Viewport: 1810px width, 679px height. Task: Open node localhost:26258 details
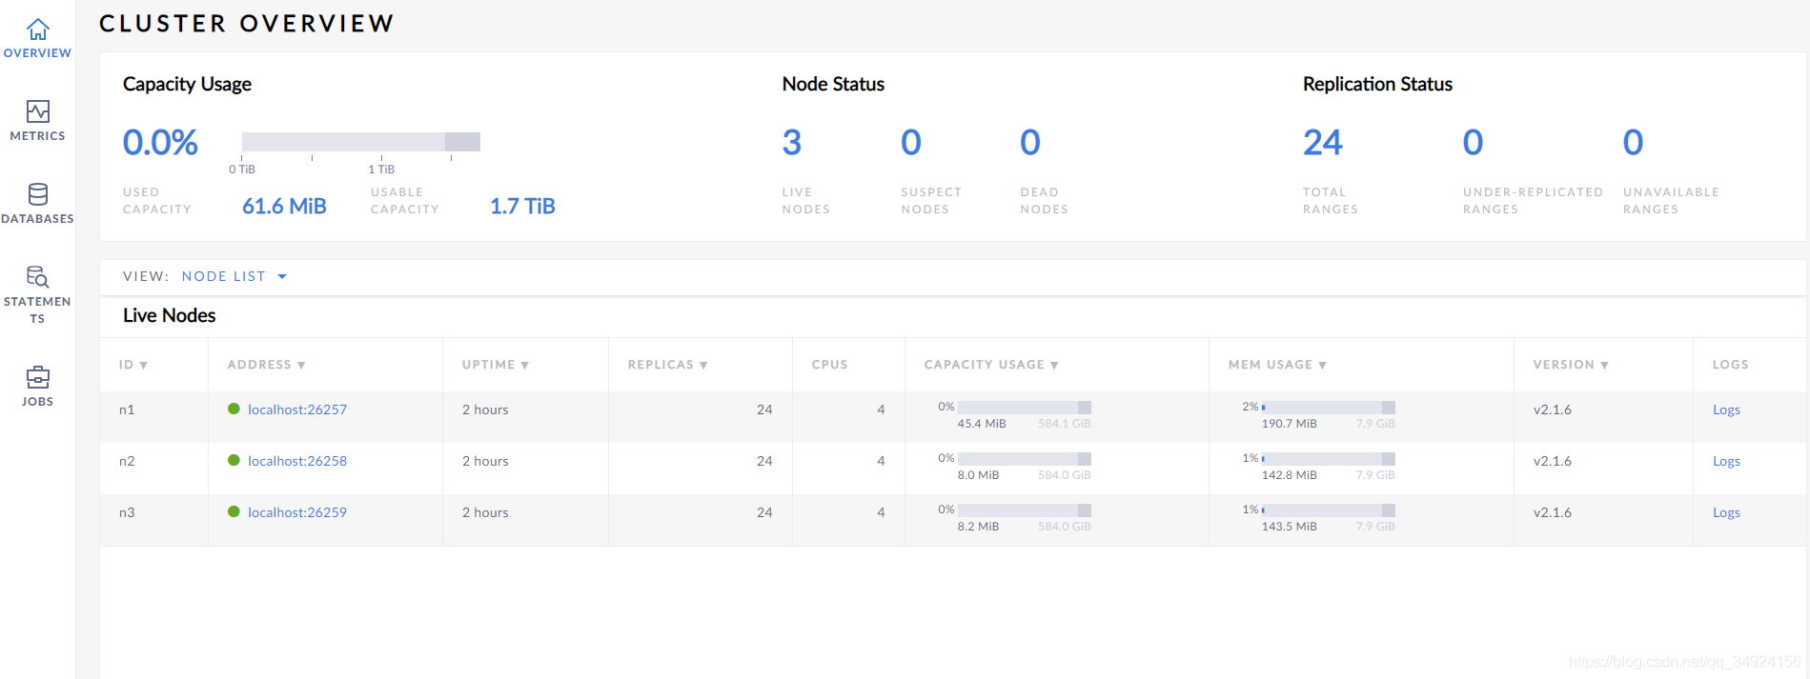pos(297,461)
